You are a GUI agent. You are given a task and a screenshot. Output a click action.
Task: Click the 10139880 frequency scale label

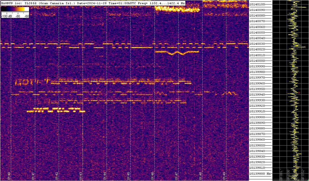click(257, 128)
